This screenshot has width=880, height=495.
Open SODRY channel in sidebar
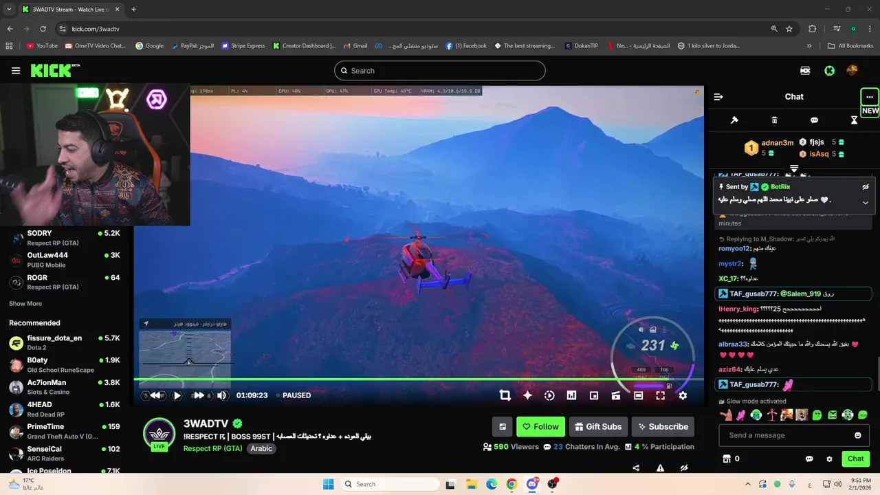coord(65,238)
